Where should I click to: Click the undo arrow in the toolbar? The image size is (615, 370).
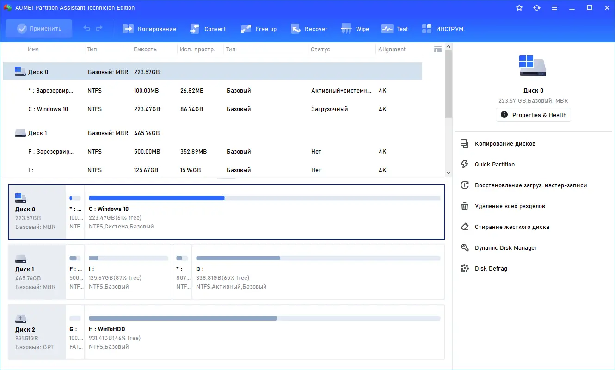(87, 29)
